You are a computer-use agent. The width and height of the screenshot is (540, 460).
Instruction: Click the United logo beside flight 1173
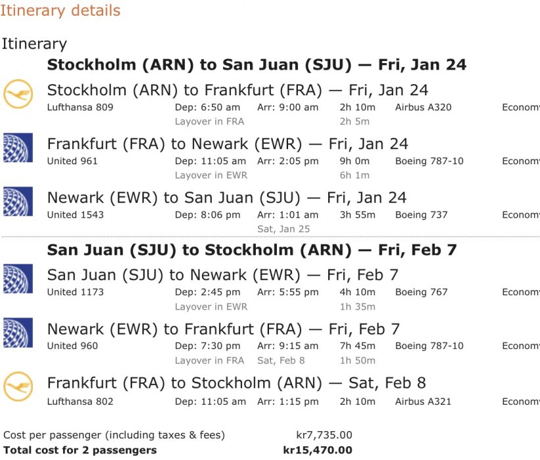tap(18, 279)
